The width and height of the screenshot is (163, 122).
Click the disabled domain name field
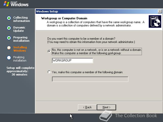(90, 79)
